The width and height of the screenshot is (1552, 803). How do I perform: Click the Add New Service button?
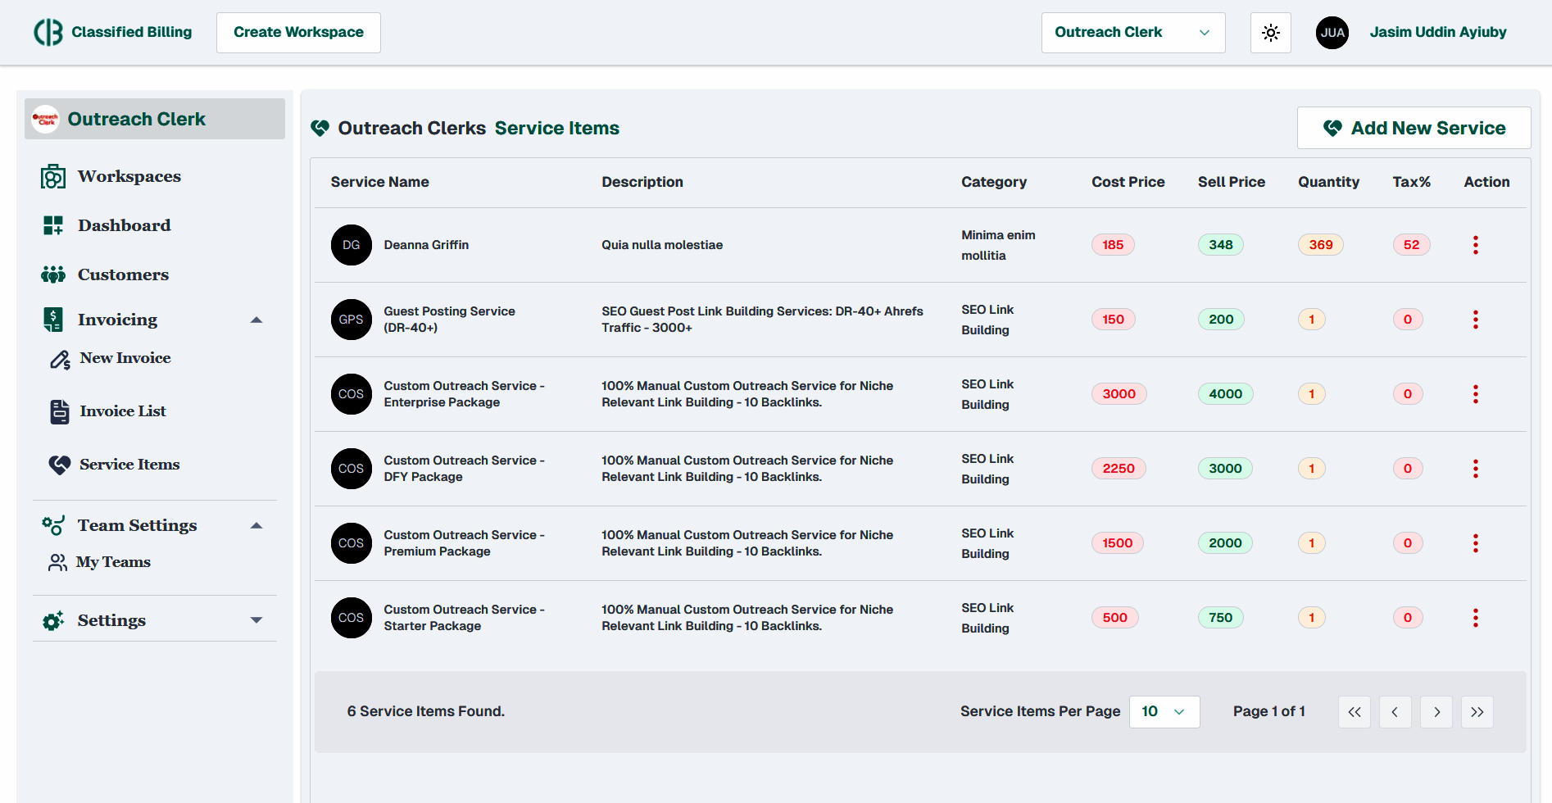coord(1414,129)
